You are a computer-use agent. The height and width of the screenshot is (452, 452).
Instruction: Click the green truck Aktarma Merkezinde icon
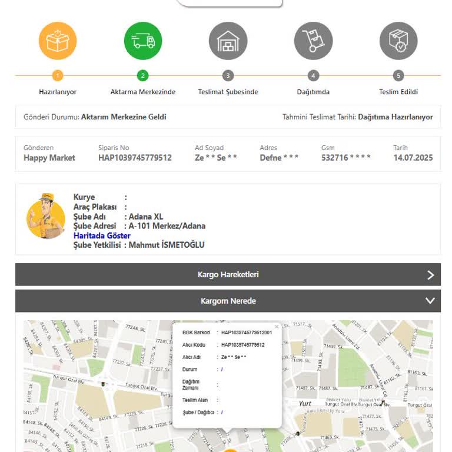click(x=143, y=41)
